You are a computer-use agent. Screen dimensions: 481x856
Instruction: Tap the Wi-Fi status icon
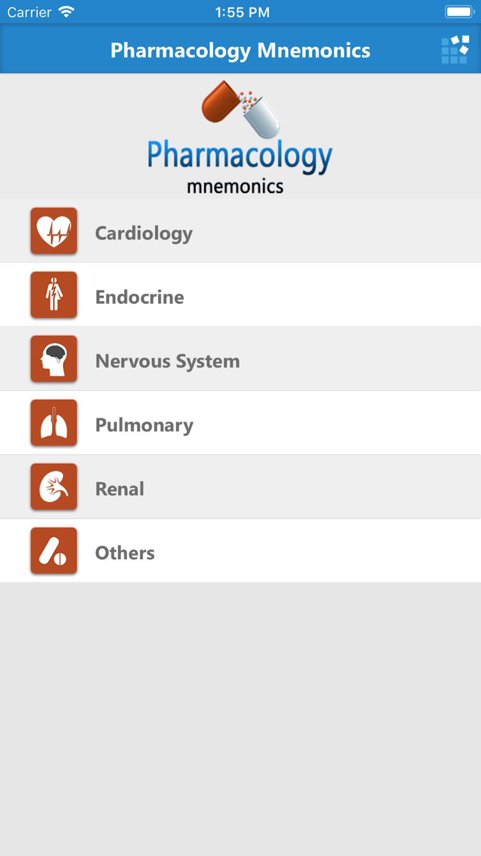[x=66, y=12]
